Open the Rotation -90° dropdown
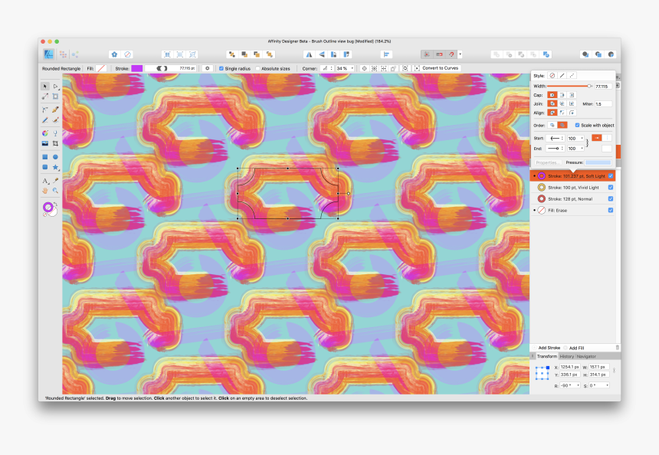Screen dimensions: 659x455 coord(579,385)
